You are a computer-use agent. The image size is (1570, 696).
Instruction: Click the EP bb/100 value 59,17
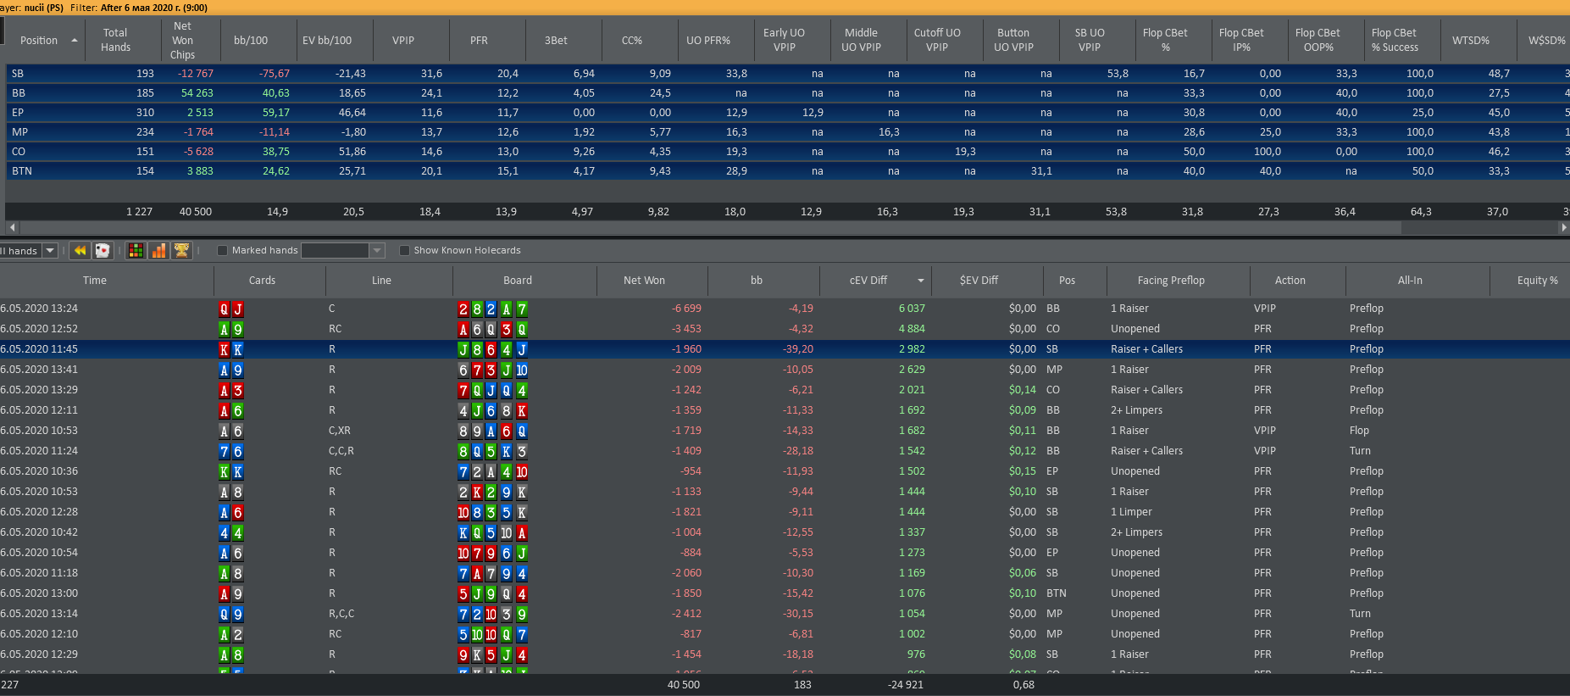[x=276, y=113]
